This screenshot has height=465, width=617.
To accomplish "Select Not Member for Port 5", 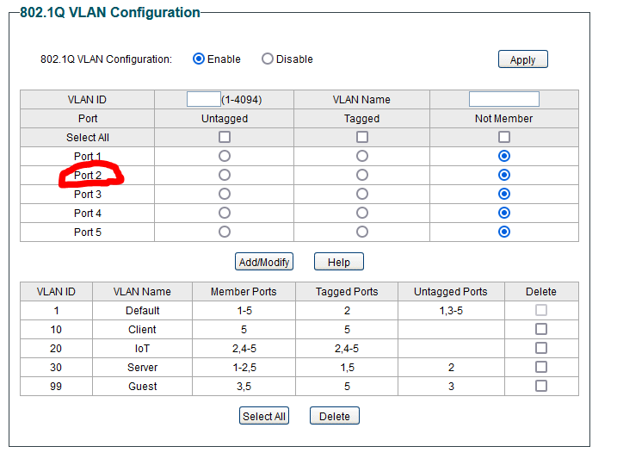I will [x=504, y=232].
